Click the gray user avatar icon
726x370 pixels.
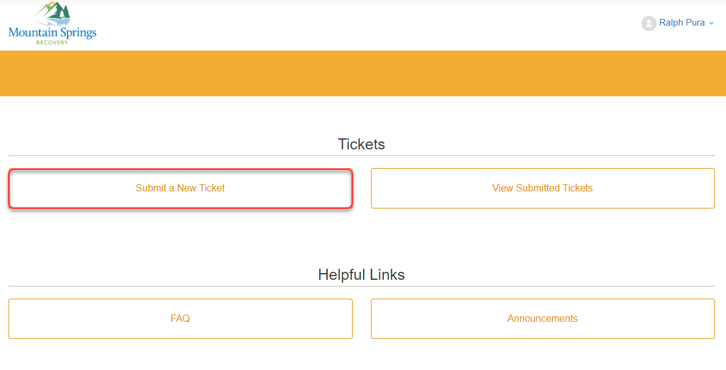coord(648,23)
